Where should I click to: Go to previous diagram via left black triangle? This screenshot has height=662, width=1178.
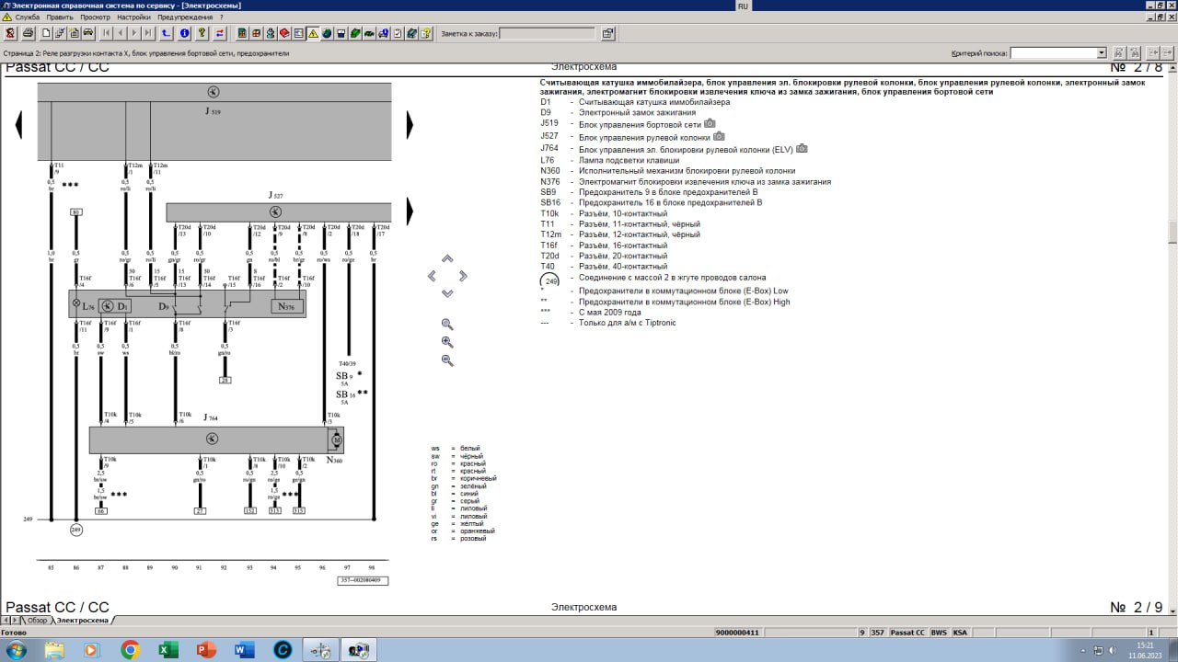[18, 124]
